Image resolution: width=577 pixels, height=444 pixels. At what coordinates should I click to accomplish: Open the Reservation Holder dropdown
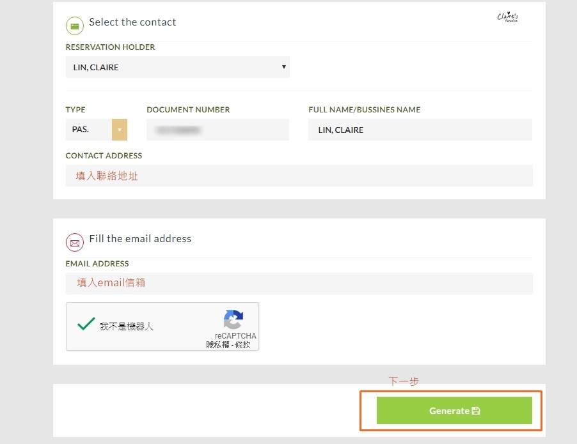[177, 67]
